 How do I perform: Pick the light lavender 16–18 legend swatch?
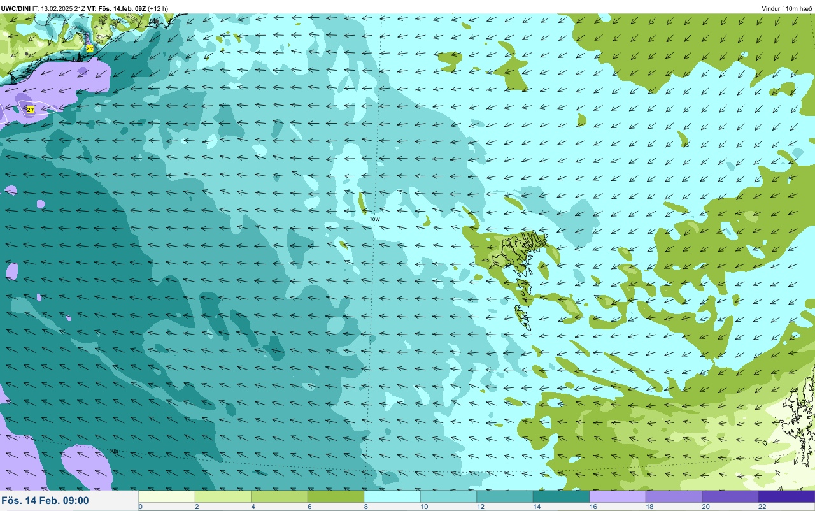618,496
